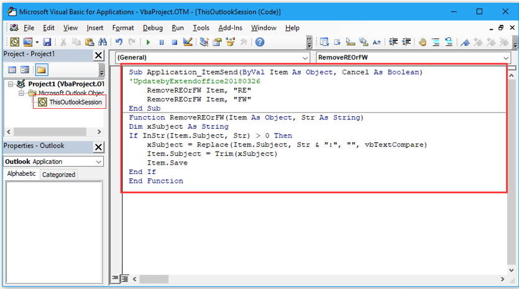Switch to View Object in Project panel
This screenshot has width=519, height=289.
pyautogui.click(x=25, y=70)
